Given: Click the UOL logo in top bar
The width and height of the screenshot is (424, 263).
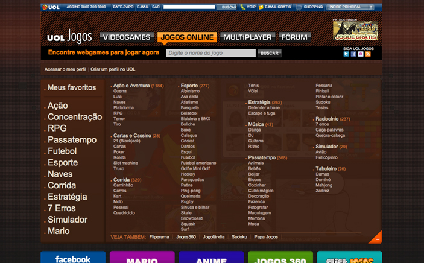Looking at the screenshot, I should [x=51, y=7].
